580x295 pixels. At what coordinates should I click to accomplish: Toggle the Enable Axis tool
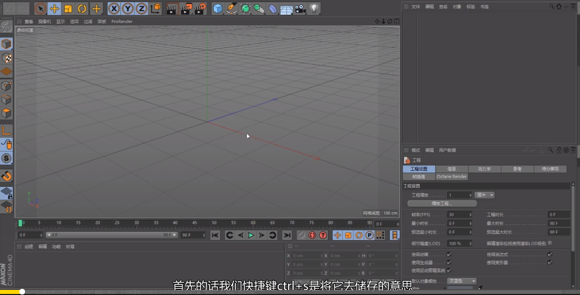[6, 131]
